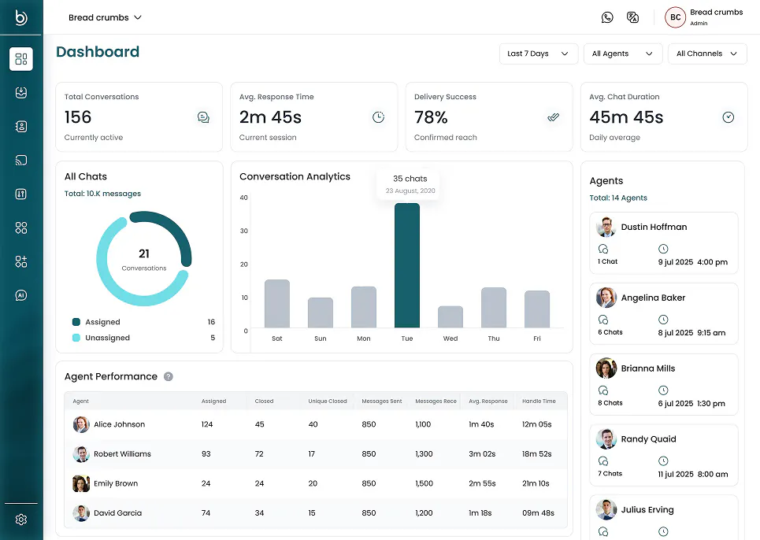The height and width of the screenshot is (540, 760).
Task: Click the clock icon in Avg. Response Time card
Action: [378, 117]
